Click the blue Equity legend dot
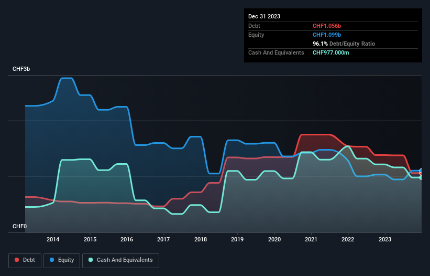430x276 pixels. (52, 260)
